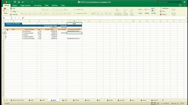The height and width of the screenshot is (105, 188).
Task: Click zoom in plus button
Action: 177,104
